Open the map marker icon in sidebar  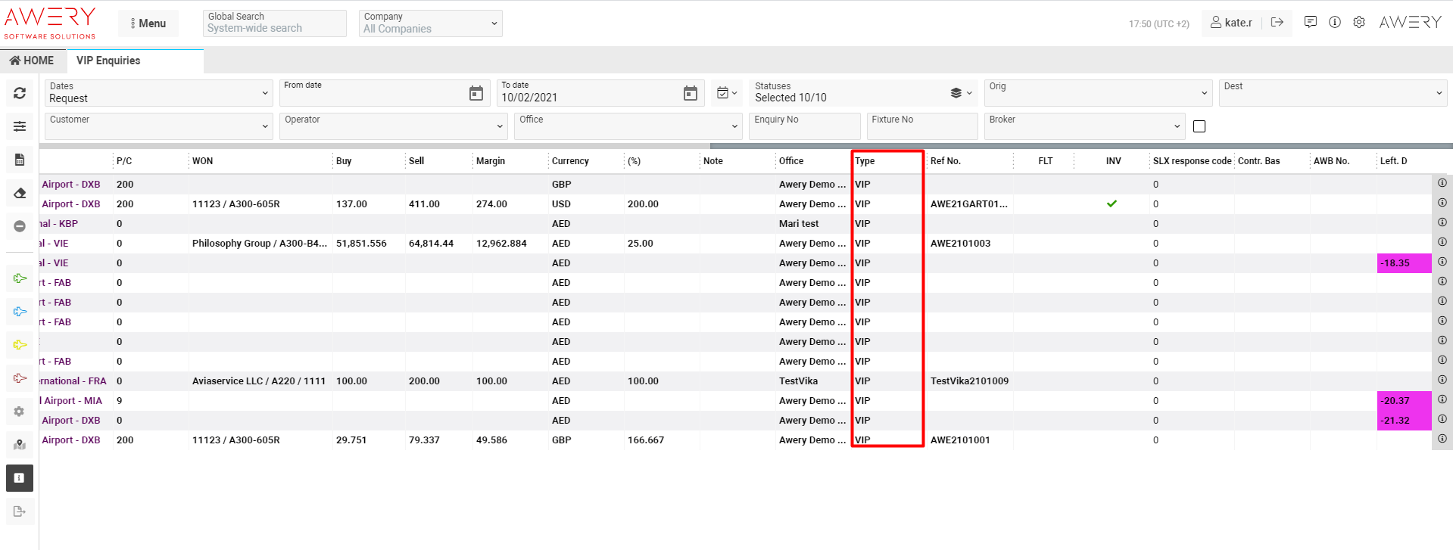tap(20, 445)
